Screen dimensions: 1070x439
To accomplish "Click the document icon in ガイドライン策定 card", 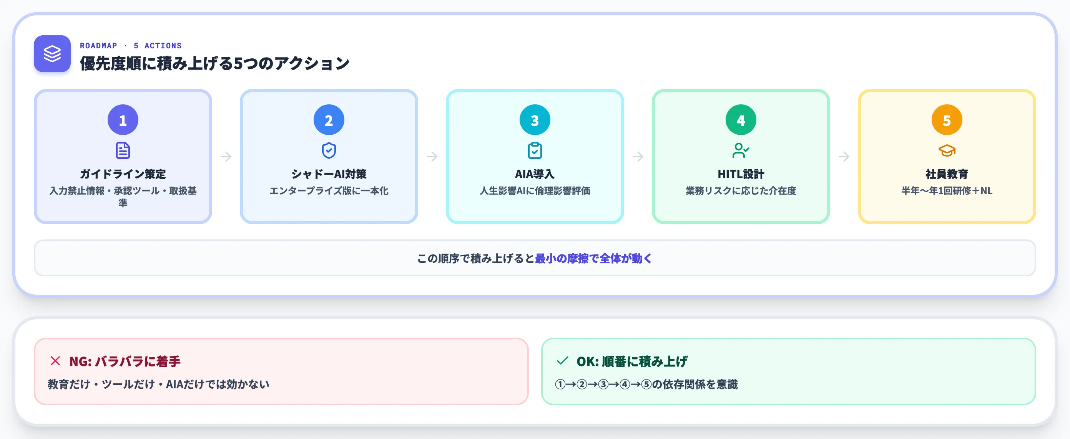I will point(123,150).
